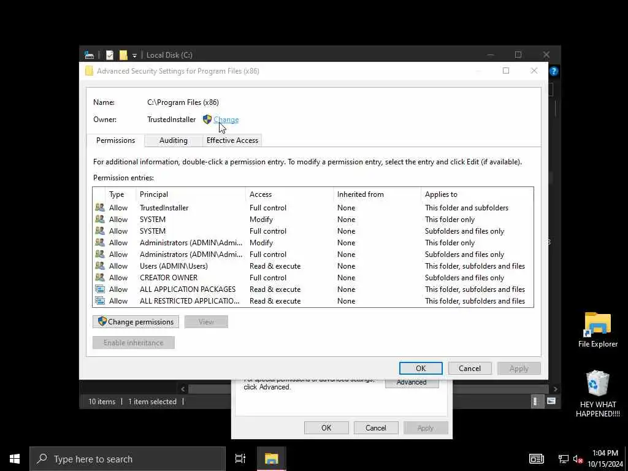Click the left scroll arrow in Explorer window
The width and height of the screenshot is (628, 471).
(x=183, y=389)
